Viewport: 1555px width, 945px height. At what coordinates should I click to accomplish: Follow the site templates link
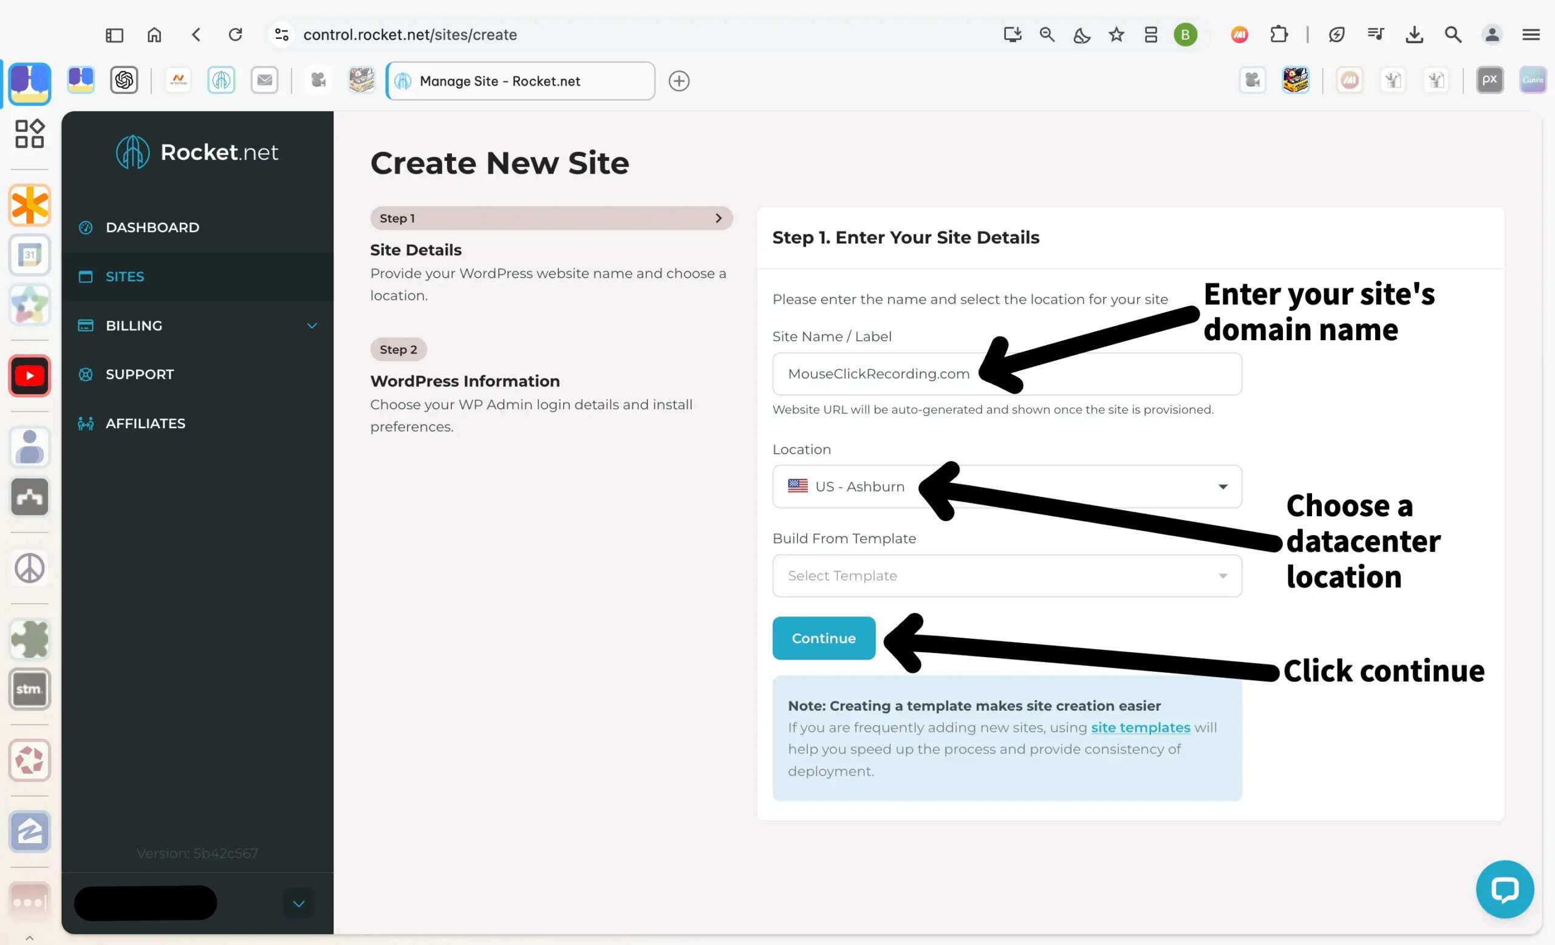pyautogui.click(x=1140, y=728)
